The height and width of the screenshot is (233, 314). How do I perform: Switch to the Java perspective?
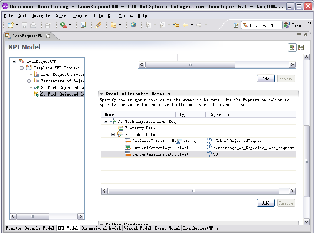[292, 25]
